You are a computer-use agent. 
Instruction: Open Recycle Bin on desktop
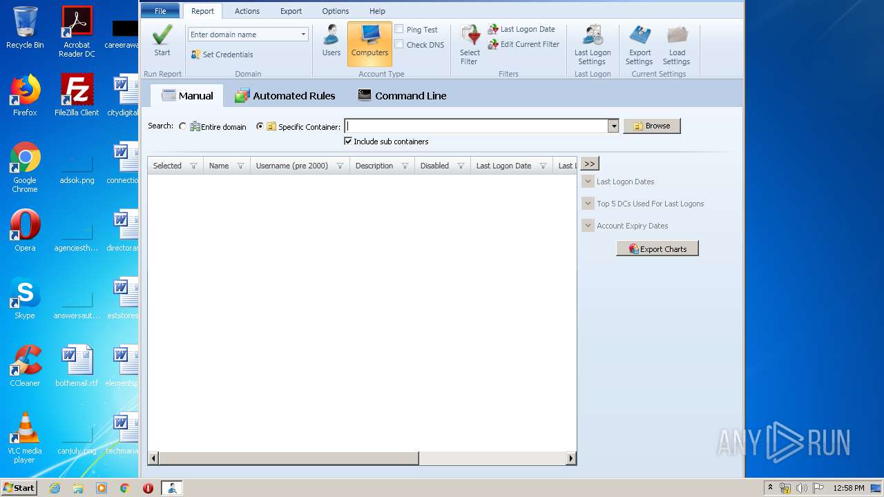point(25,28)
